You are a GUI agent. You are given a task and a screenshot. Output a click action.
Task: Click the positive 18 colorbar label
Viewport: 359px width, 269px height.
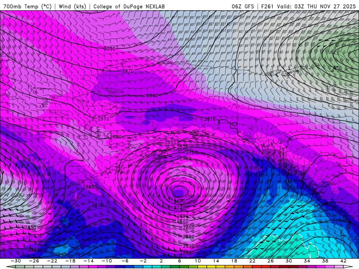[x=234, y=261]
